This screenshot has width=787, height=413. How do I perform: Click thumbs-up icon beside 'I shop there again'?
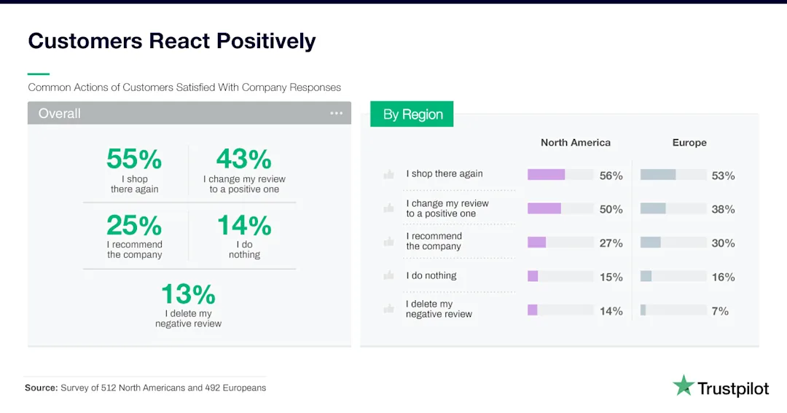tap(388, 174)
